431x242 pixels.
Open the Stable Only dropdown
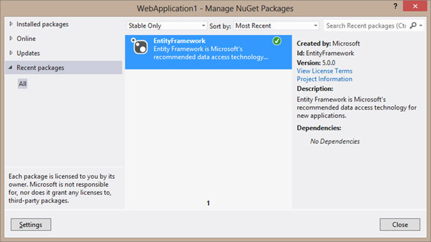(166, 26)
